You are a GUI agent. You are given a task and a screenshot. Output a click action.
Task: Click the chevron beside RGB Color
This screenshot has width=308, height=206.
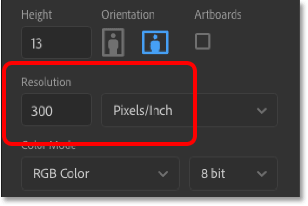(163, 174)
